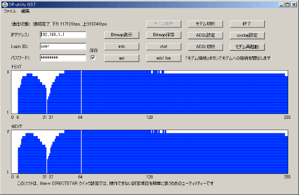This screenshot has width=299, height=195.
Task: Click the モデム切断 button
Action: [206, 24]
